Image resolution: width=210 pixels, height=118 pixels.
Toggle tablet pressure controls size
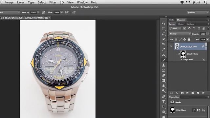(74, 12)
